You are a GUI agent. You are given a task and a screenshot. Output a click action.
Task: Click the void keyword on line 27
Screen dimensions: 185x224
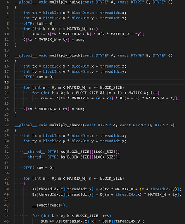43,125
